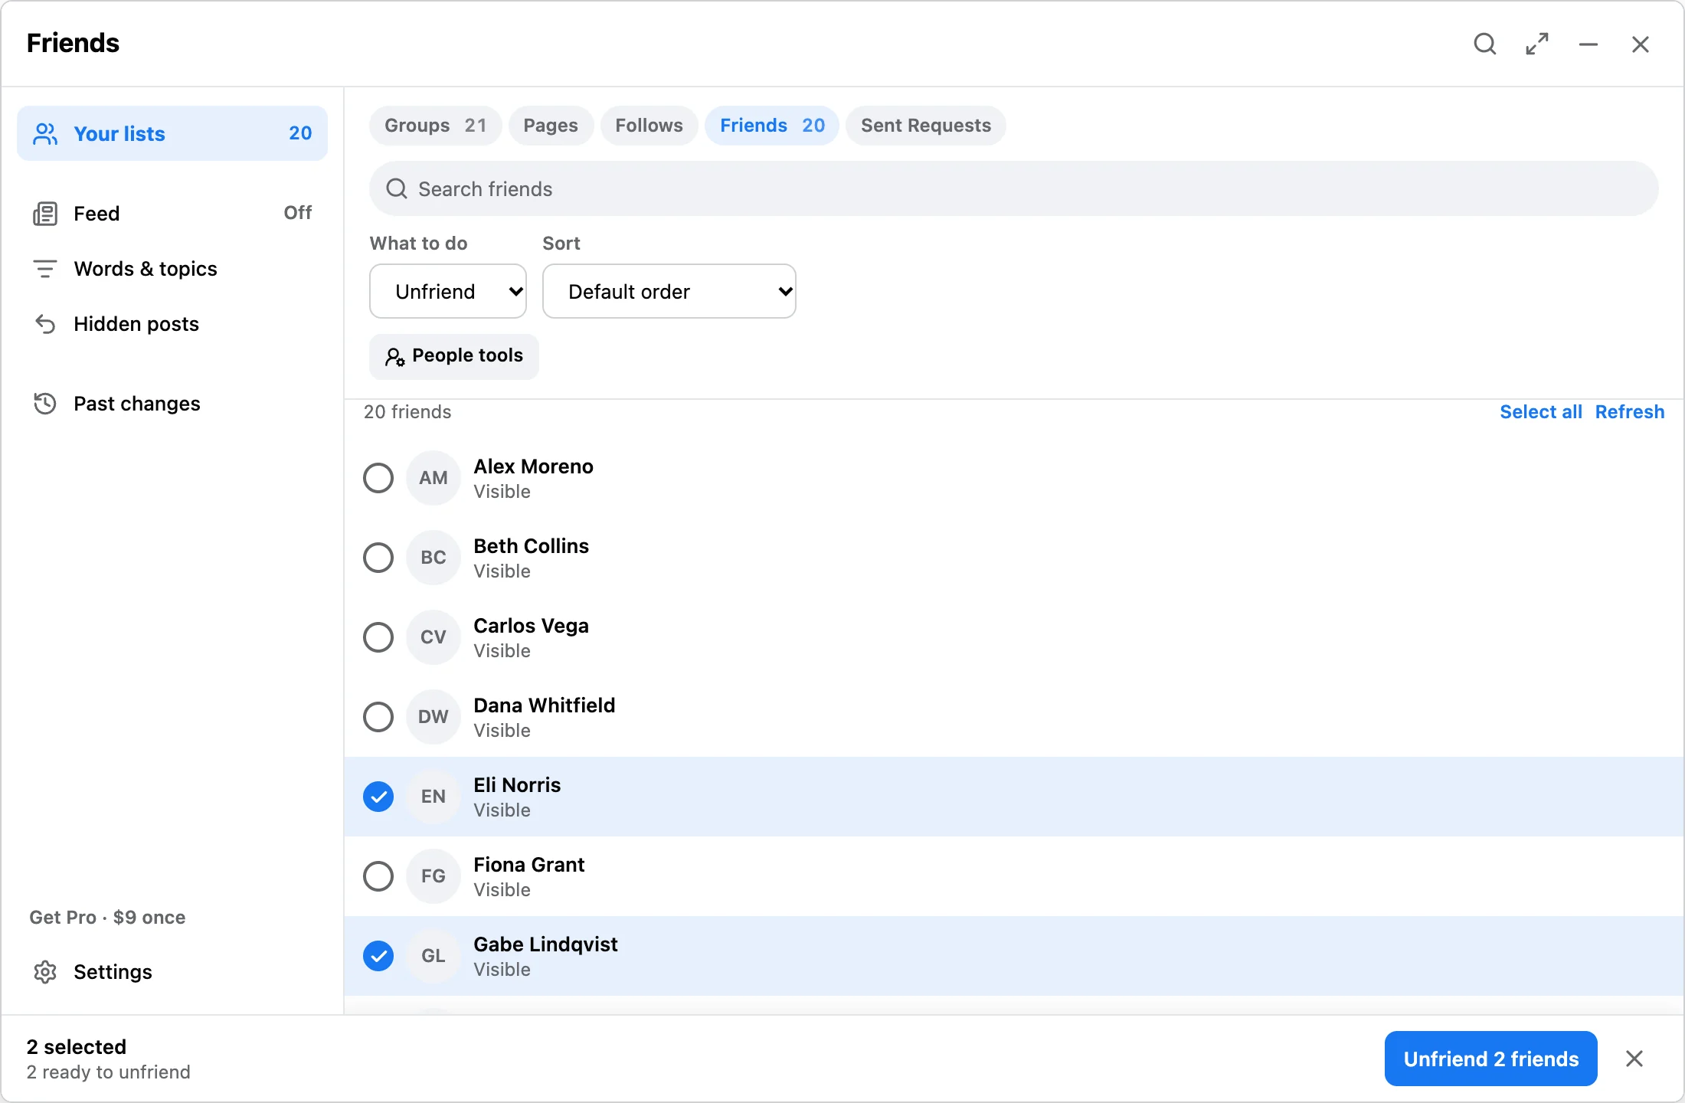The width and height of the screenshot is (1685, 1103).
Task: Click the 2 selected status text
Action: (x=77, y=1047)
